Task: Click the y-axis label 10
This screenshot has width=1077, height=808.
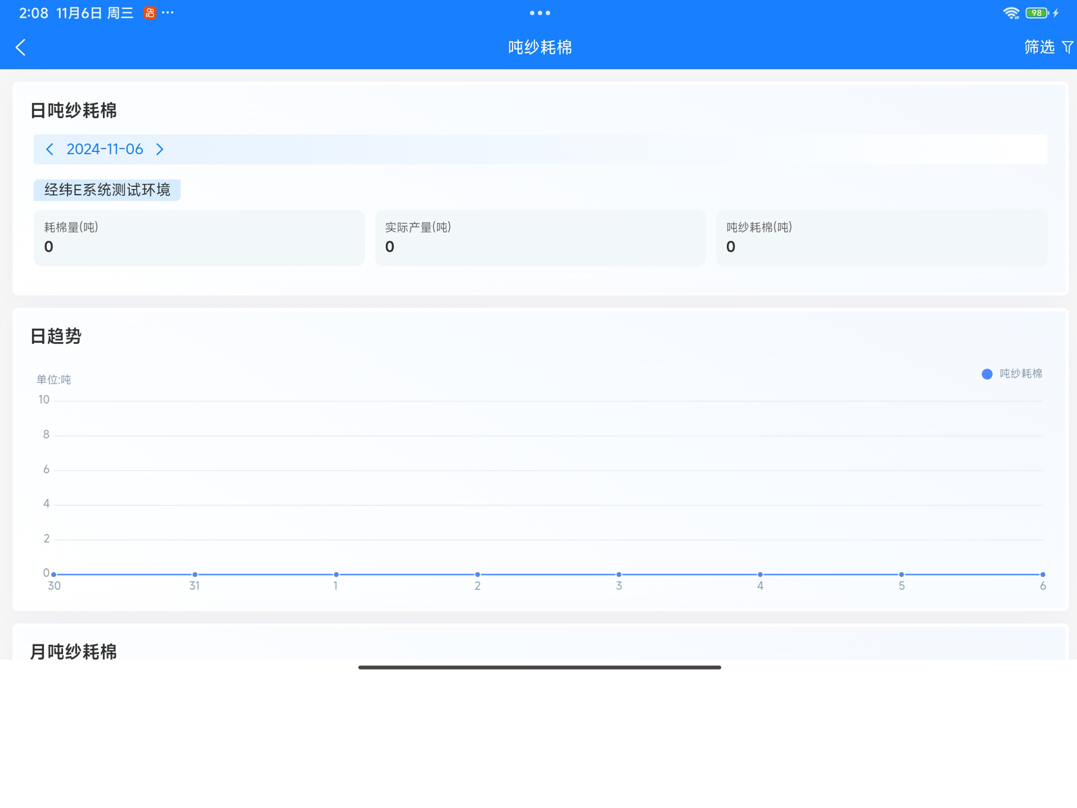Action: (44, 399)
